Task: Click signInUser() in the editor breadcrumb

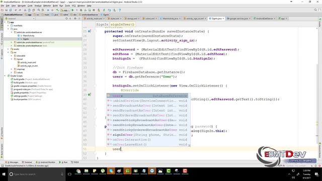Action: [123, 25]
